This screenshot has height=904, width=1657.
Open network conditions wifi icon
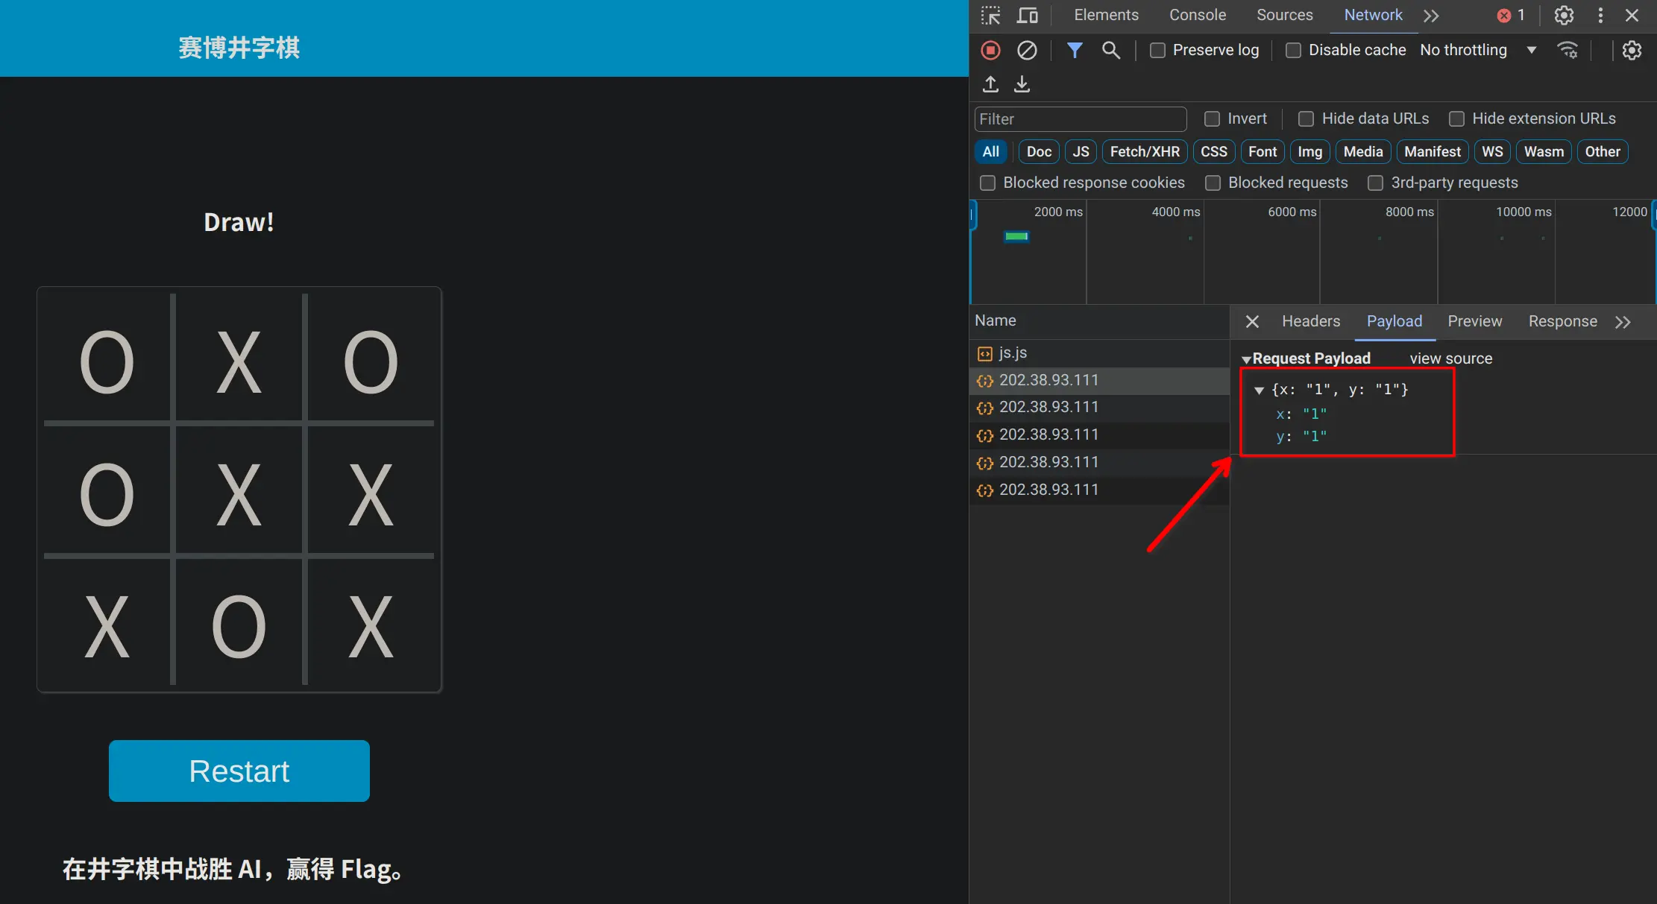(1568, 50)
